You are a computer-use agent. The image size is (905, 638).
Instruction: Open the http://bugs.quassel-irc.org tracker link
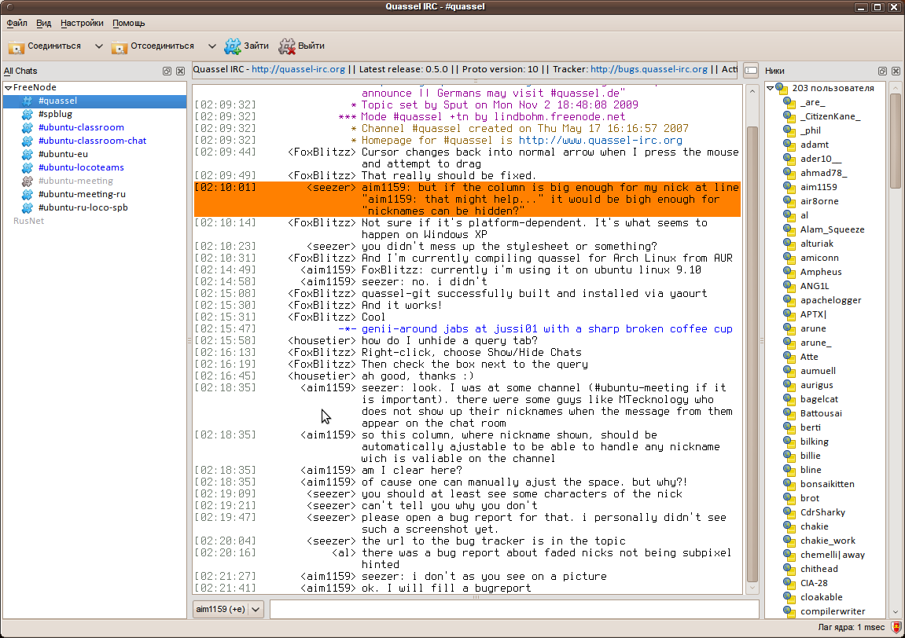[649, 69]
